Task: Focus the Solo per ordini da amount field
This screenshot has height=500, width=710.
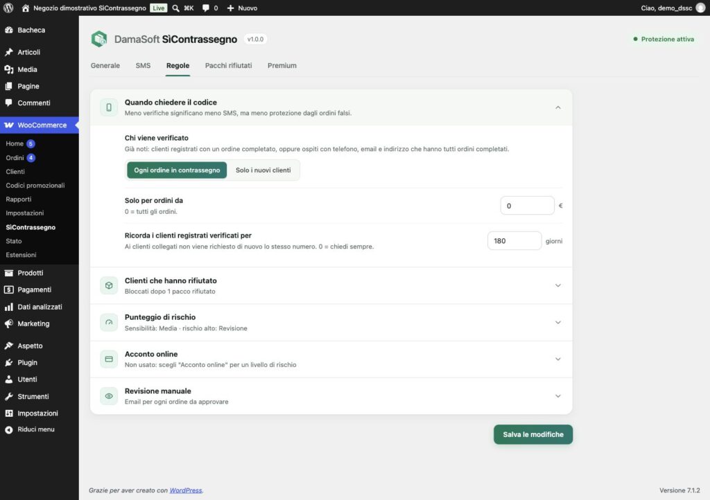Action: pos(527,206)
